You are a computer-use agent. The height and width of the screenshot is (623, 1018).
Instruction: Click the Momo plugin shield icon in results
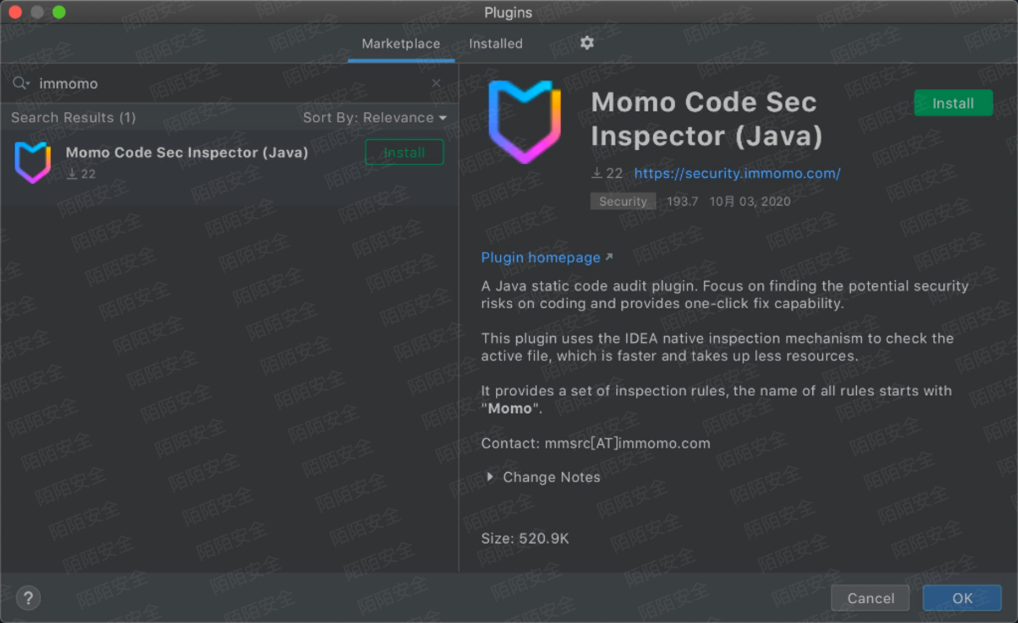click(x=33, y=162)
